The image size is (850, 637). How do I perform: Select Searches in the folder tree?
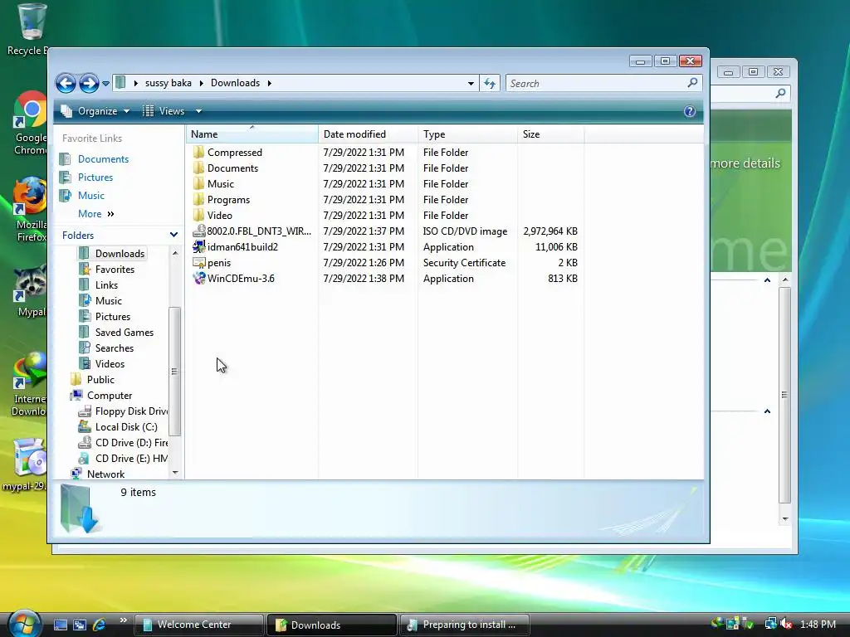[114, 348]
